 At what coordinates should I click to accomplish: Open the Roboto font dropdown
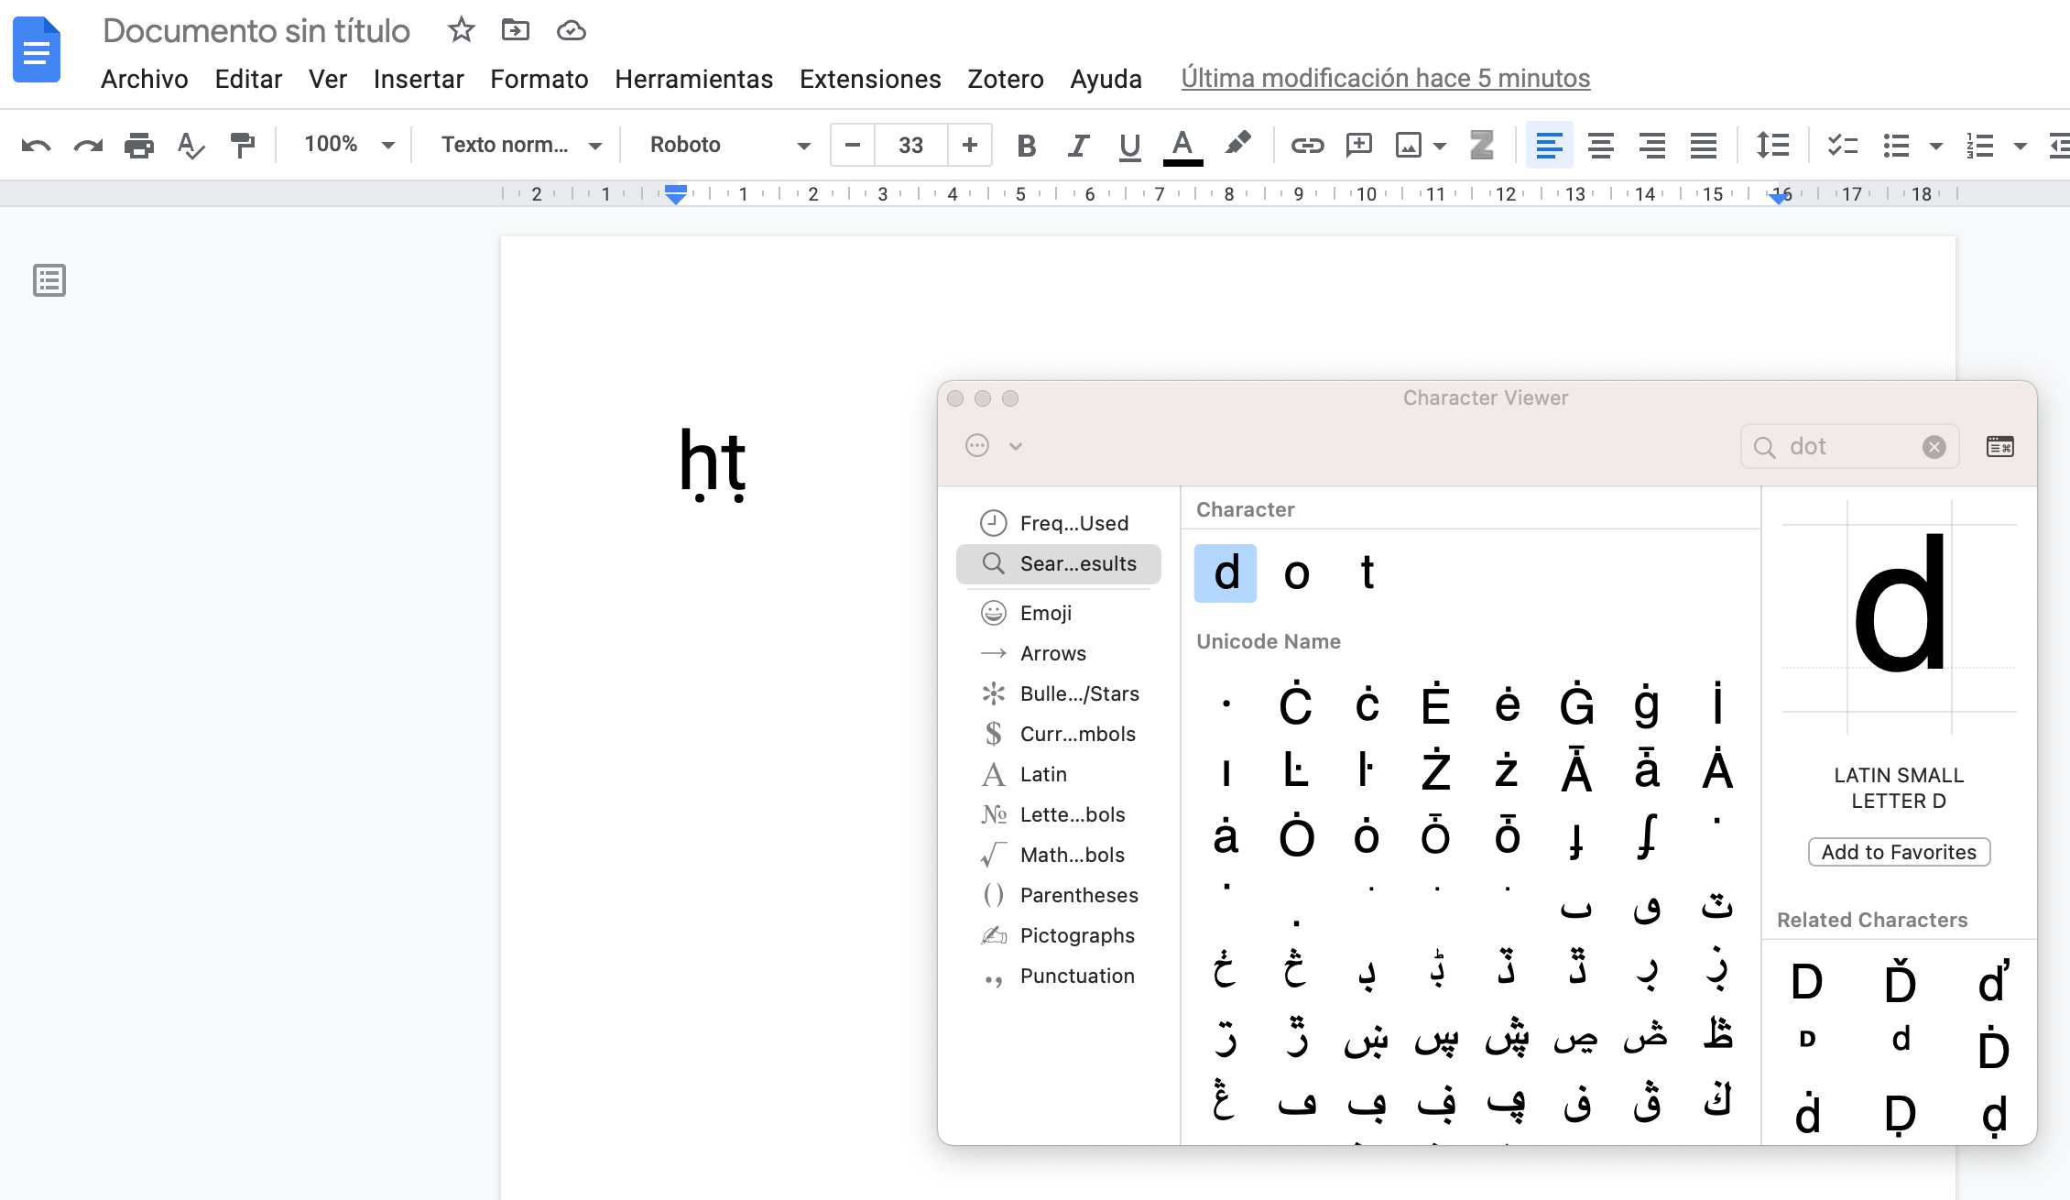pyautogui.click(x=730, y=145)
